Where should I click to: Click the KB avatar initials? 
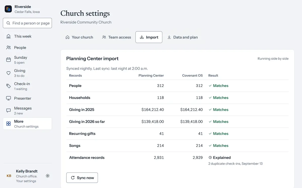click(9, 176)
